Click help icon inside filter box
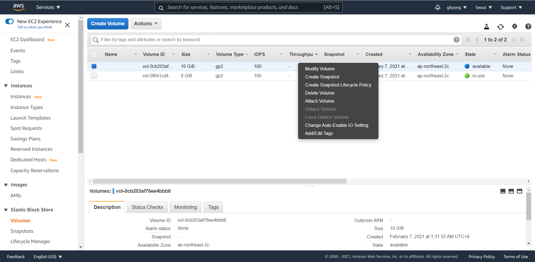This screenshot has height=262, width=535. click(456, 39)
